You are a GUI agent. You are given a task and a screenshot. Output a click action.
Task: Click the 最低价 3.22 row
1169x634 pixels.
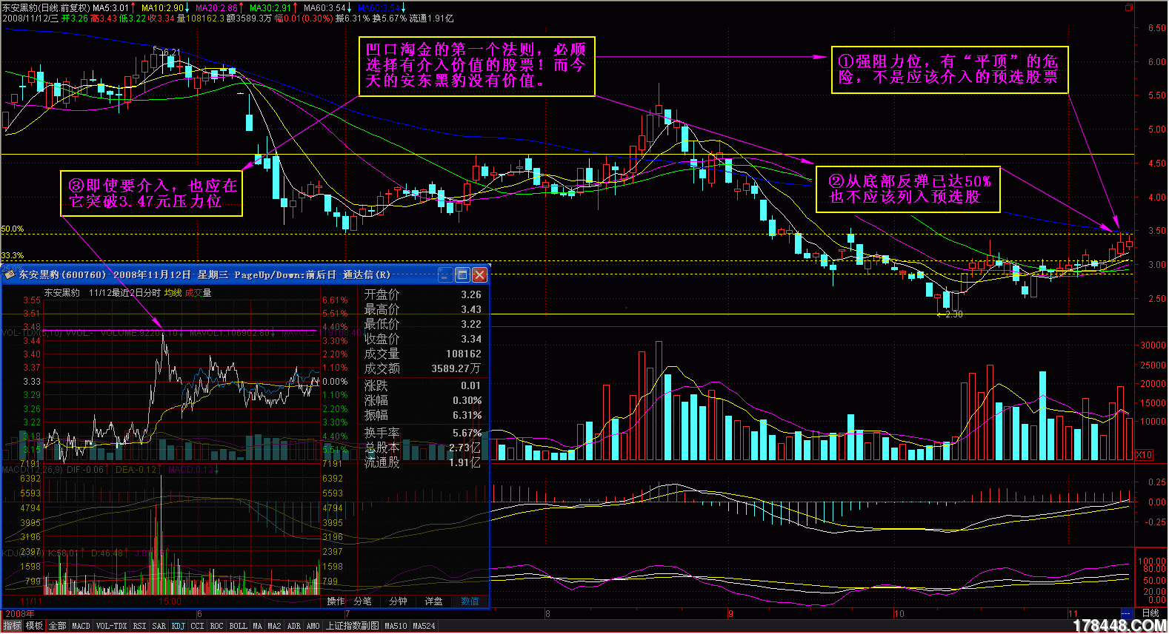coord(422,324)
